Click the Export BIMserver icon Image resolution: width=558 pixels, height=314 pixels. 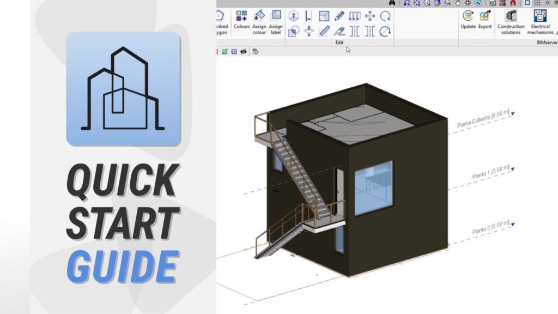[x=485, y=16]
